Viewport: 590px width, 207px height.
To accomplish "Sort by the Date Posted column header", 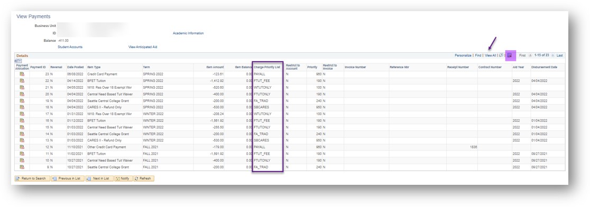I will (75, 67).
